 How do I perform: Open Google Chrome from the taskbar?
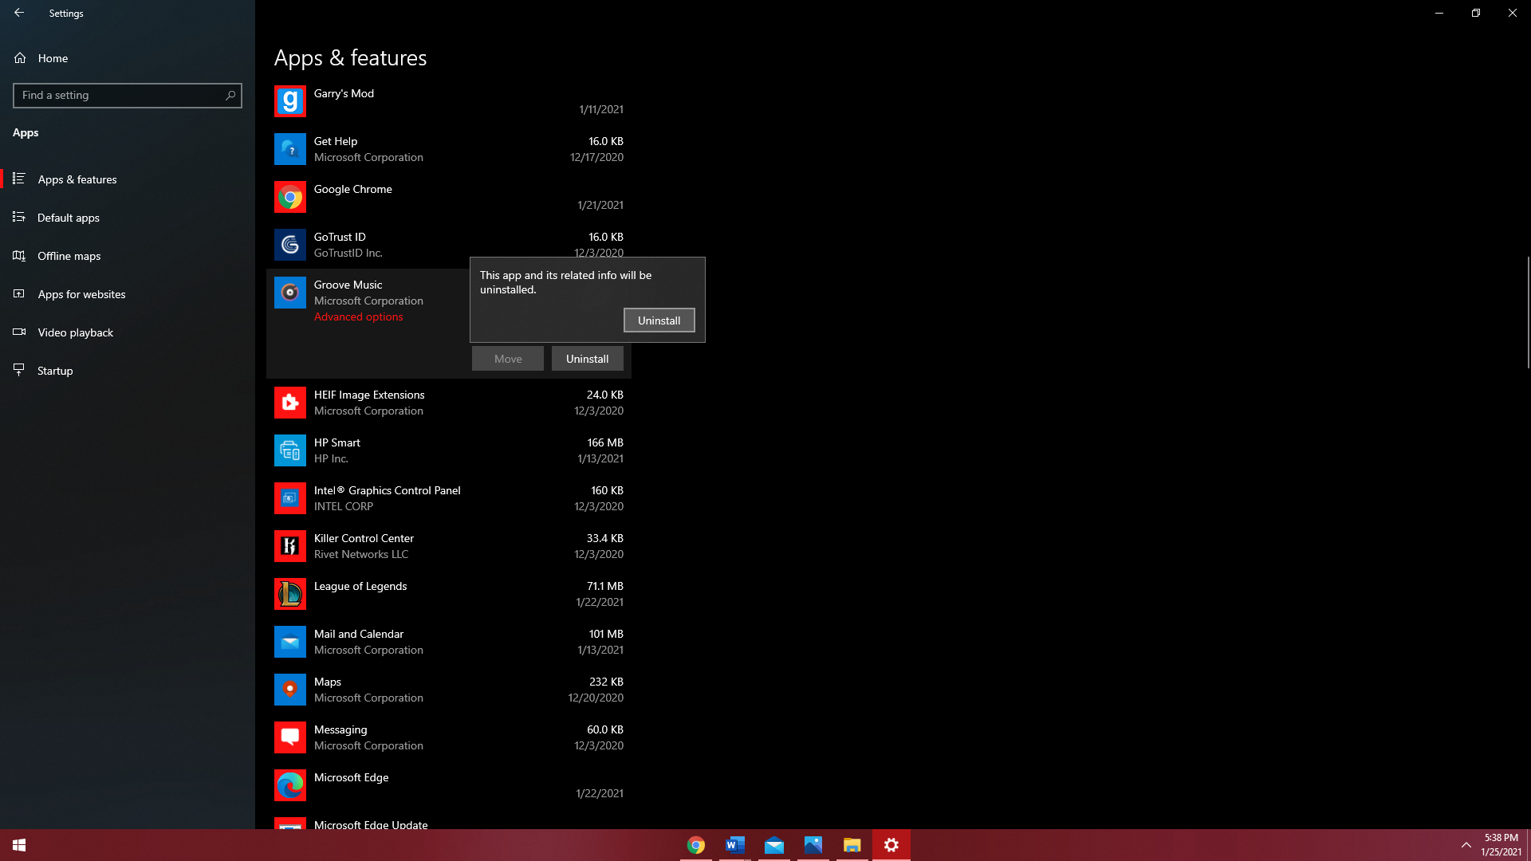696,845
